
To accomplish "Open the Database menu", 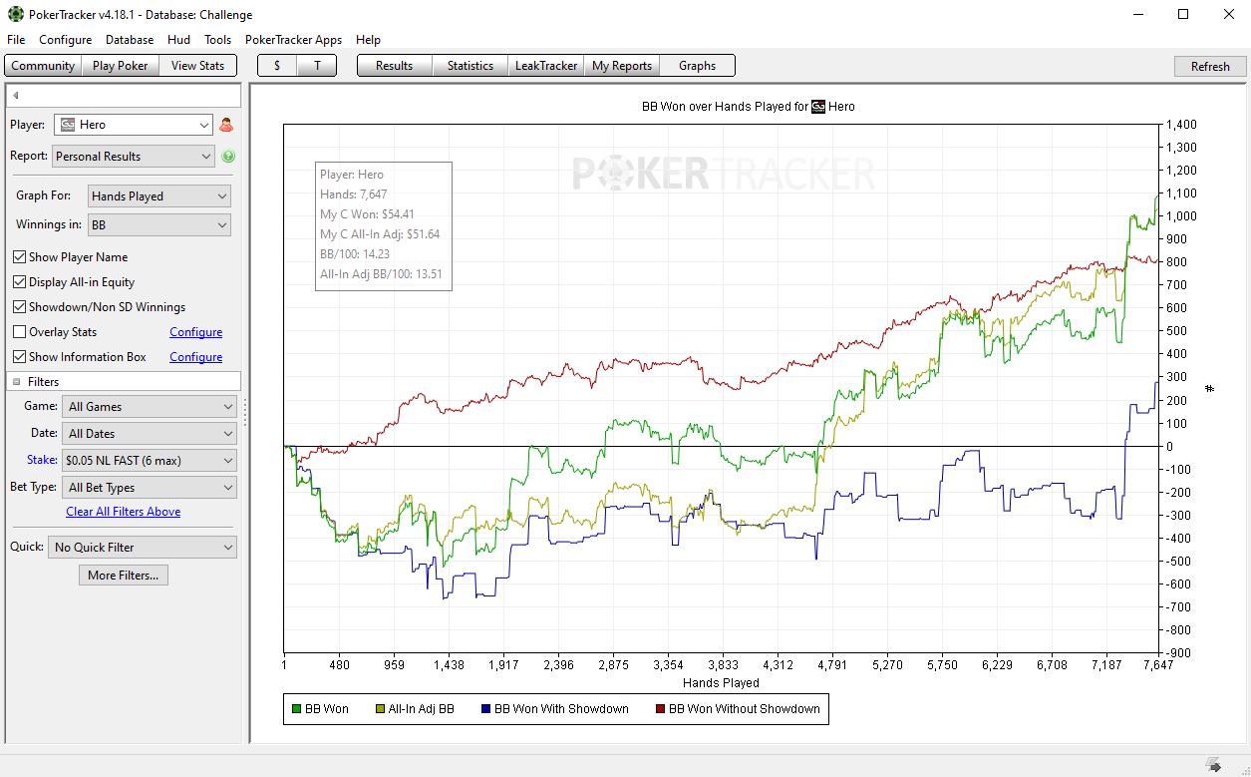I will (x=130, y=40).
